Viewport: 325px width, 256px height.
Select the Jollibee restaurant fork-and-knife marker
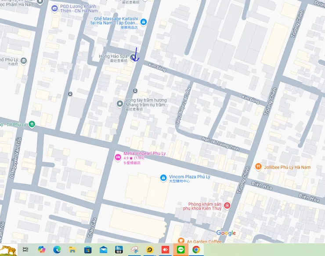[x=258, y=166]
